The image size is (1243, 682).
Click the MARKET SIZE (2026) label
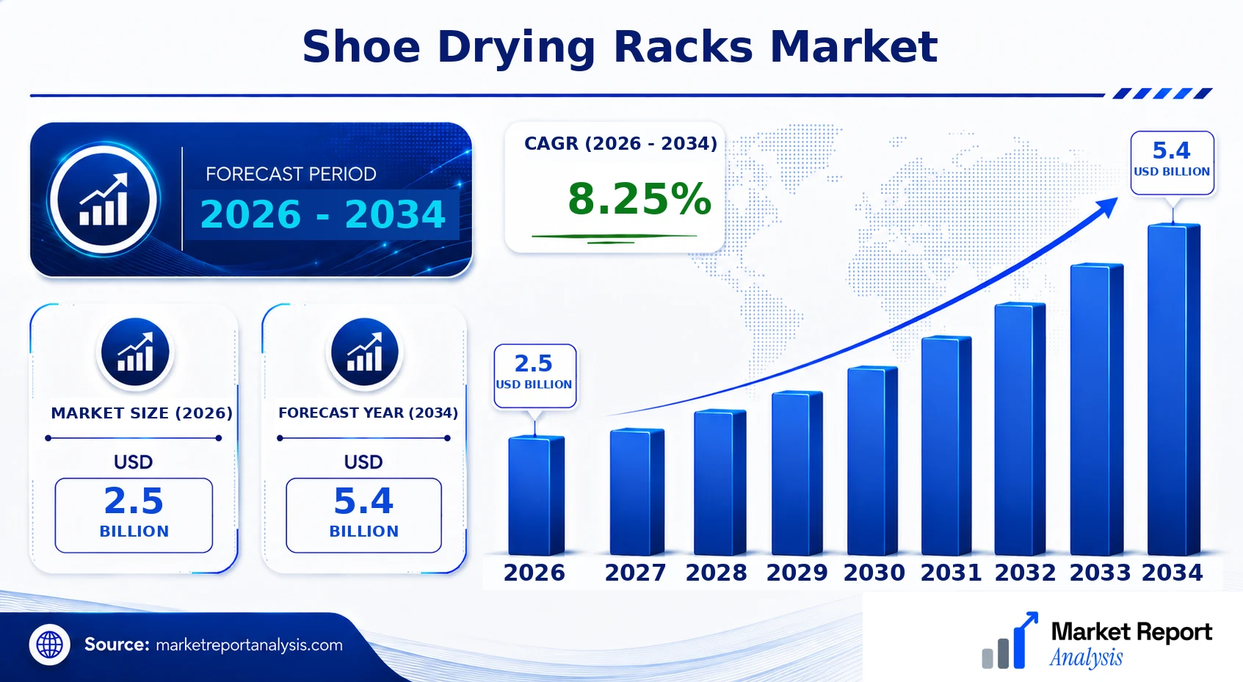(142, 413)
